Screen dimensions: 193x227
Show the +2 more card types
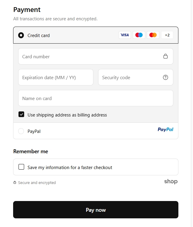coord(167,35)
